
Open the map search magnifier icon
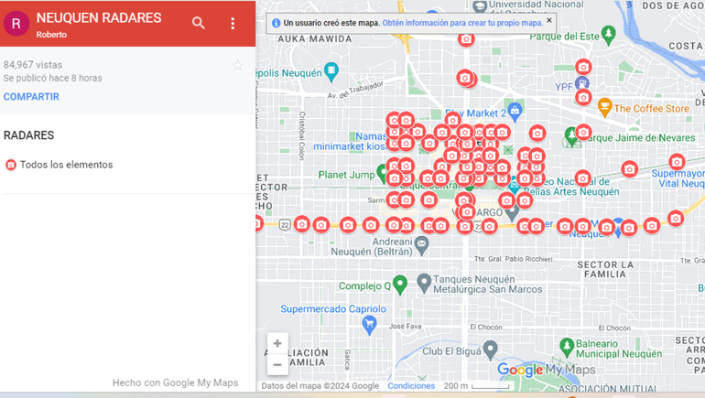199,23
